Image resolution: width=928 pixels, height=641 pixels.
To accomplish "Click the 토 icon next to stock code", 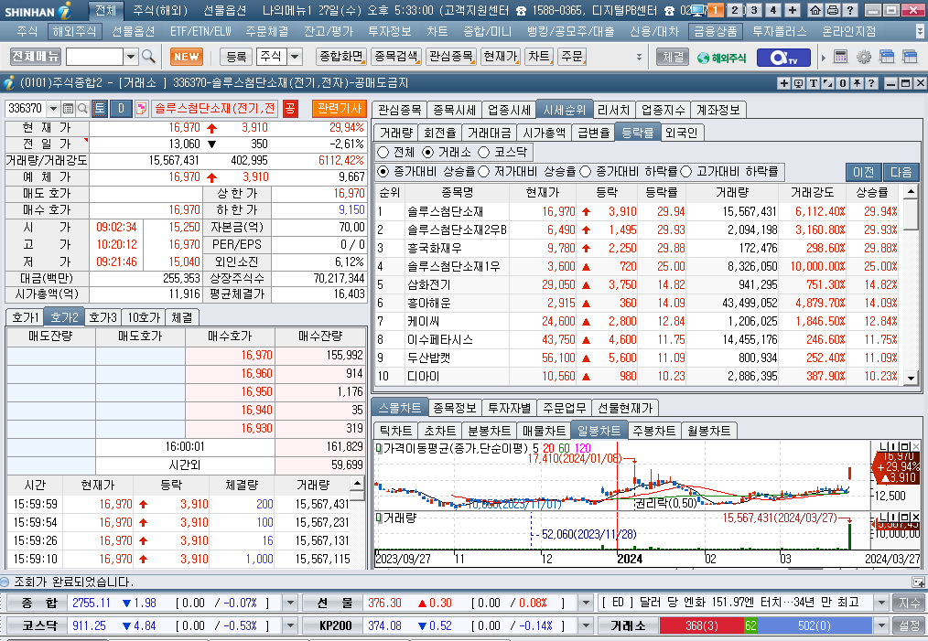I will [x=100, y=108].
